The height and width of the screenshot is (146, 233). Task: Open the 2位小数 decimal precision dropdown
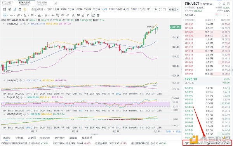190,15
